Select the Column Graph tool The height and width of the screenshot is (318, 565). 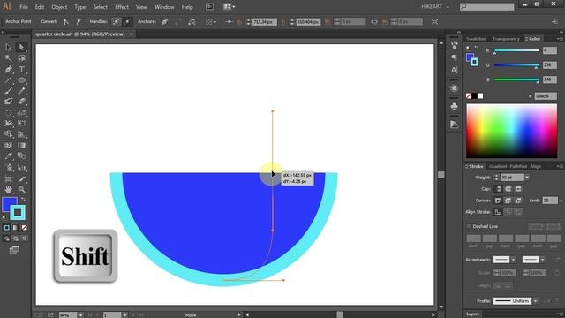pyautogui.click(x=21, y=168)
